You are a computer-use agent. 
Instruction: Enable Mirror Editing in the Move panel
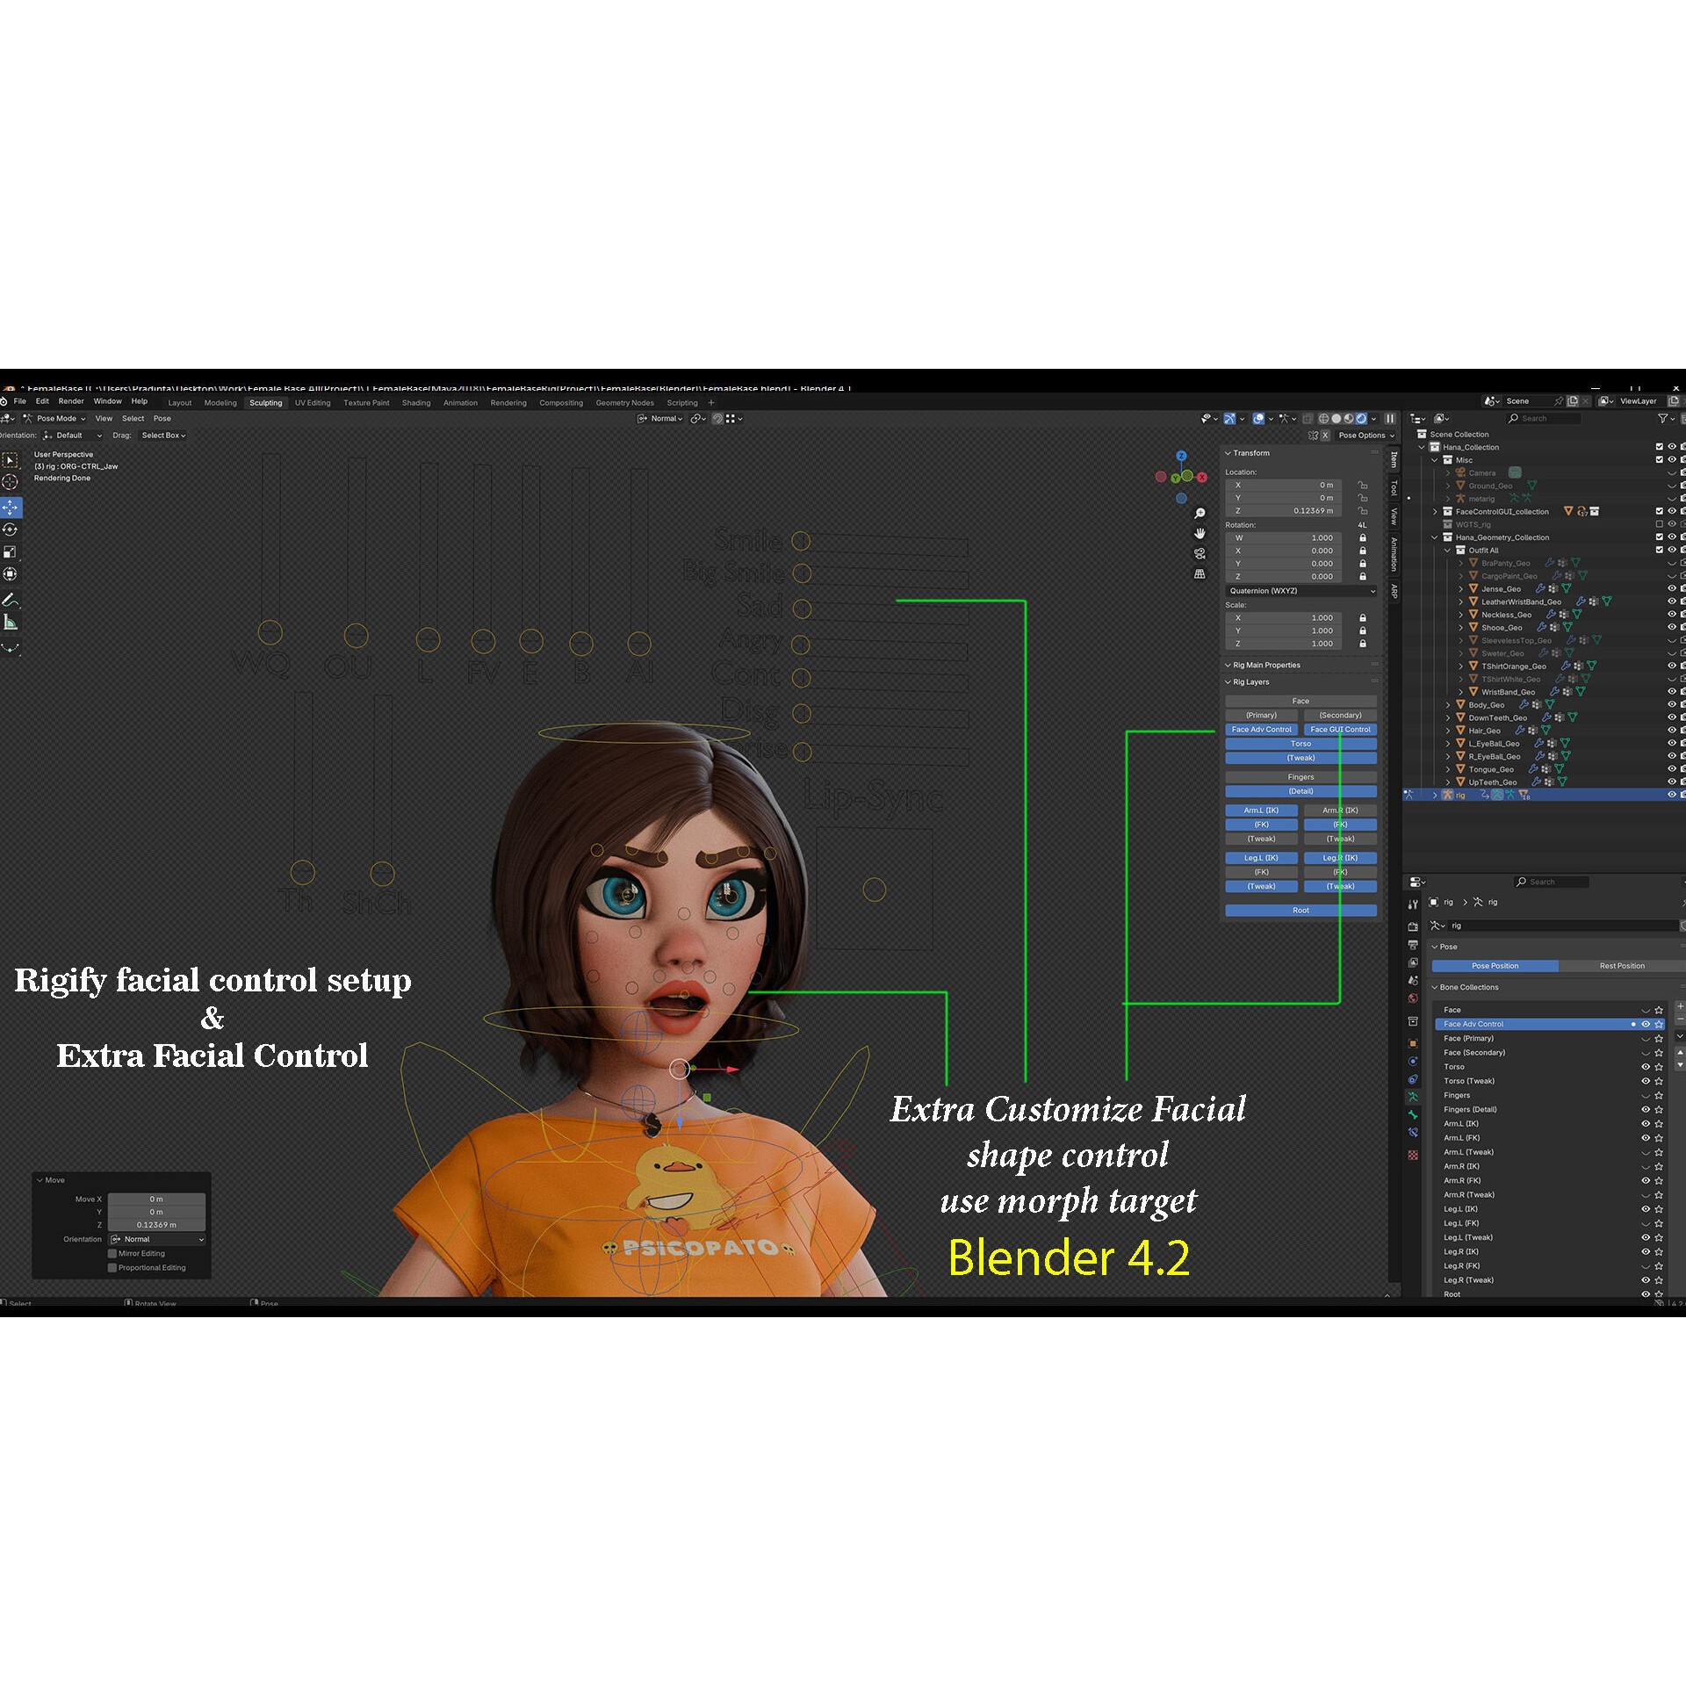pos(113,1253)
